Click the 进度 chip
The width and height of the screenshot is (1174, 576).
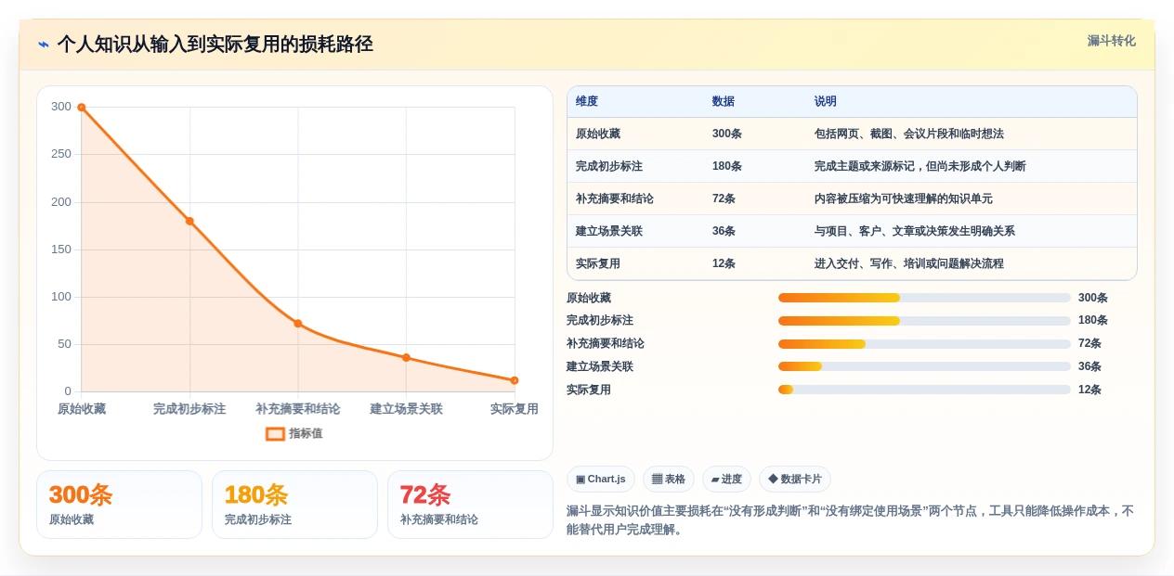coord(726,479)
